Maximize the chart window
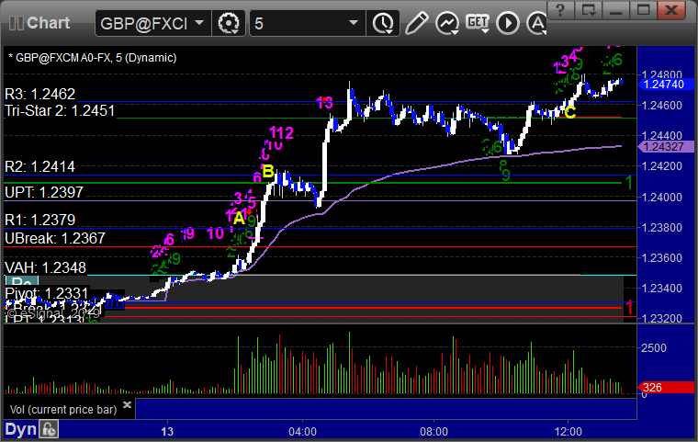This screenshot has height=442, width=698. click(x=643, y=9)
